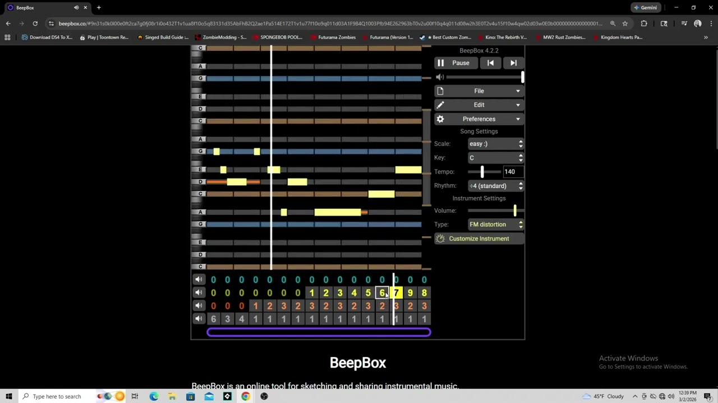Image resolution: width=718 pixels, height=403 pixels.
Task: Open browser extensions puzzle icon
Action: pyautogui.click(x=644, y=24)
